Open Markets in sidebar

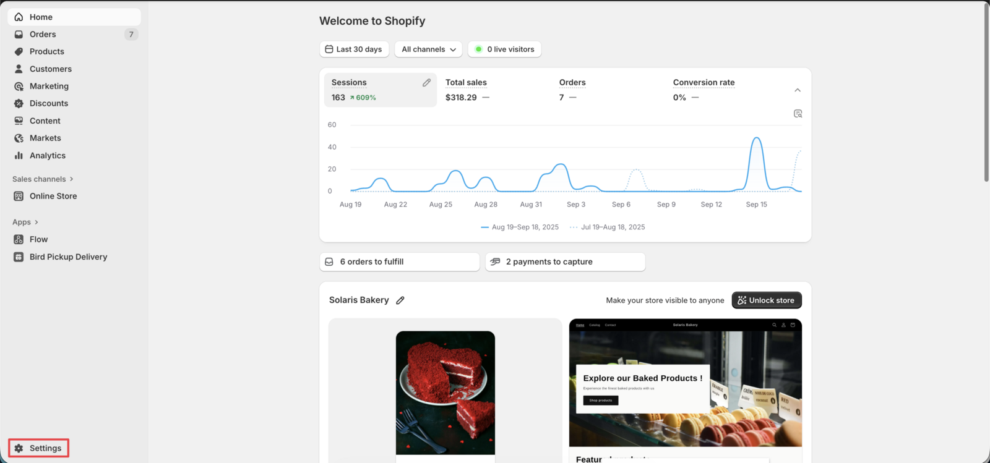pos(74,138)
